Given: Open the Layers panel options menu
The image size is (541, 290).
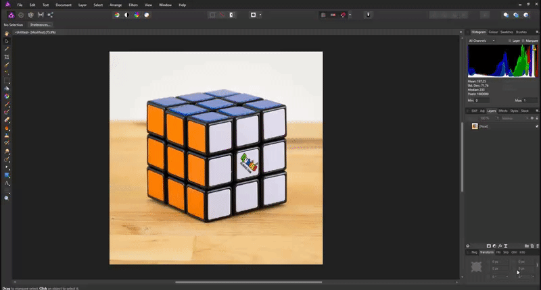Looking at the screenshot, I should coord(537,111).
